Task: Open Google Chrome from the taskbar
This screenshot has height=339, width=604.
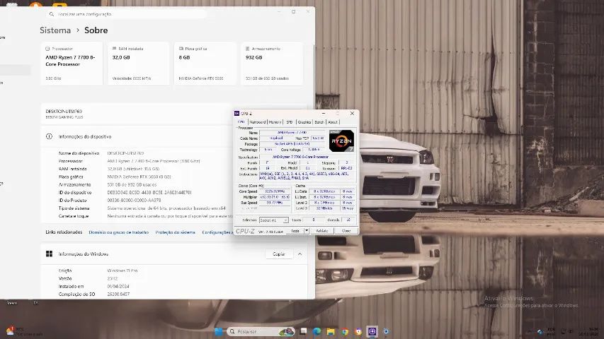Action: point(344,331)
